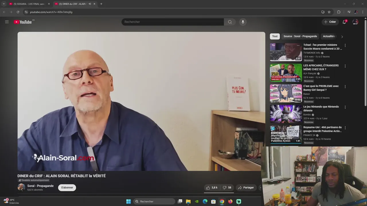Select the Source : Soral - Propagande chip
The height and width of the screenshot is (206, 367).
point(300,36)
